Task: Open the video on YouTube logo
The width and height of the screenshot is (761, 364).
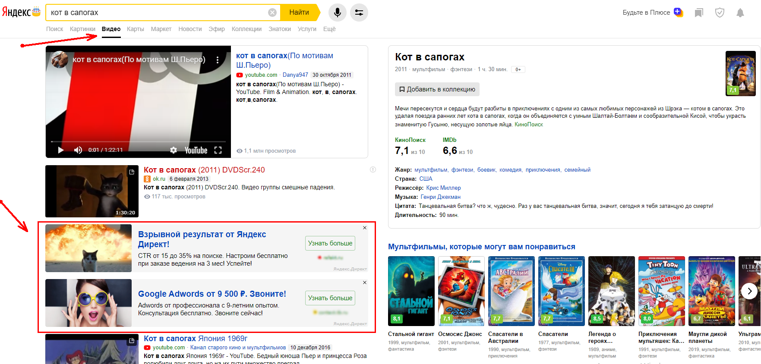Action: (196, 150)
